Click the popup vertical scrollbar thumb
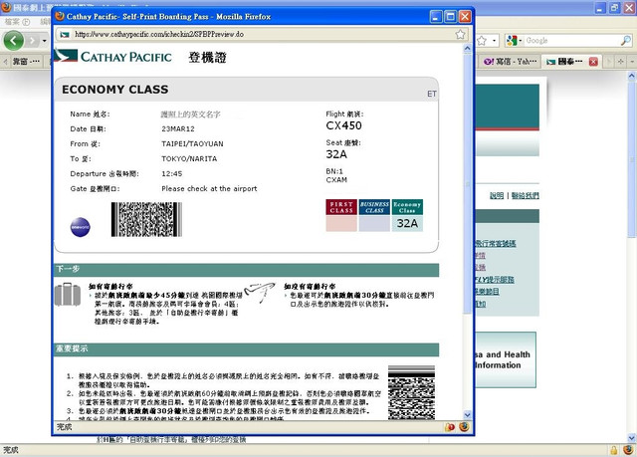 coord(467,183)
